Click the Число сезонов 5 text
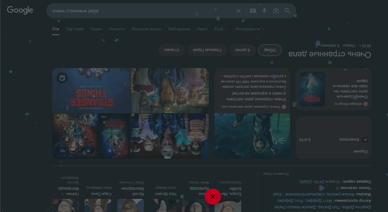 coord(354,188)
